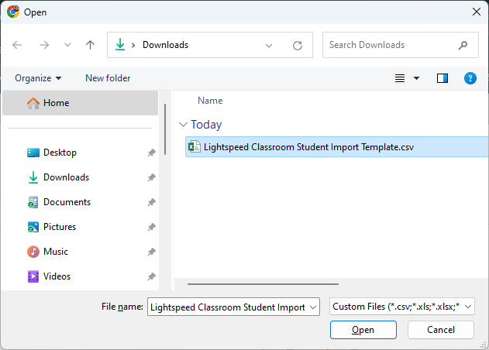Viewport: 489px width, 350px height.
Task: Sort by the Name column header
Action: pos(210,101)
